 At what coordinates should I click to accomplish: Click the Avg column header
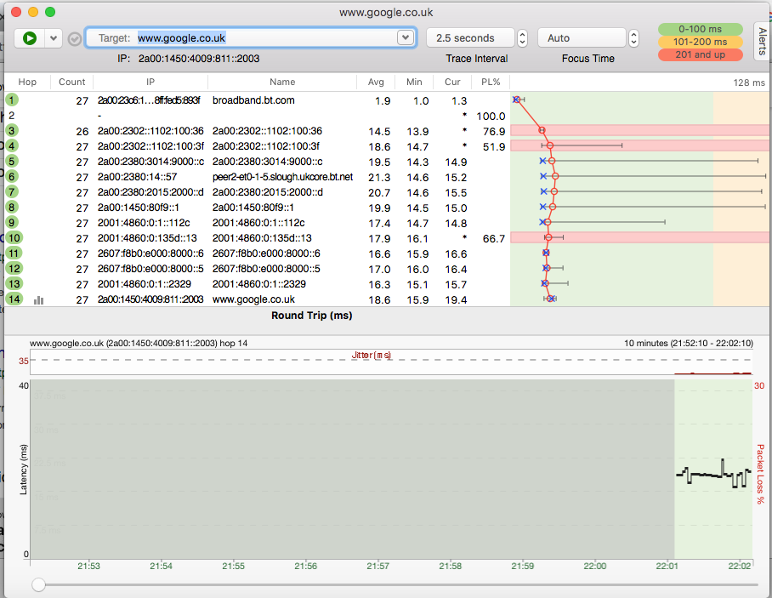pyautogui.click(x=376, y=83)
